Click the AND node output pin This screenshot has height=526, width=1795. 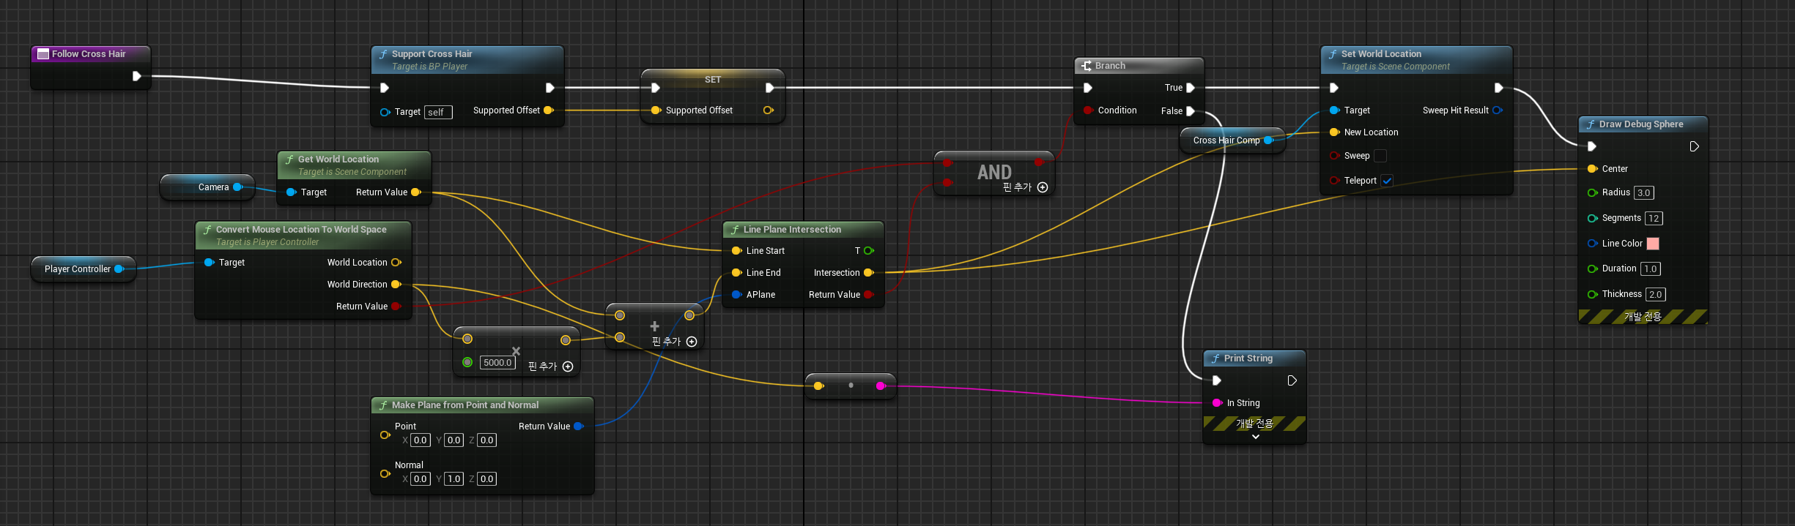[1039, 162]
